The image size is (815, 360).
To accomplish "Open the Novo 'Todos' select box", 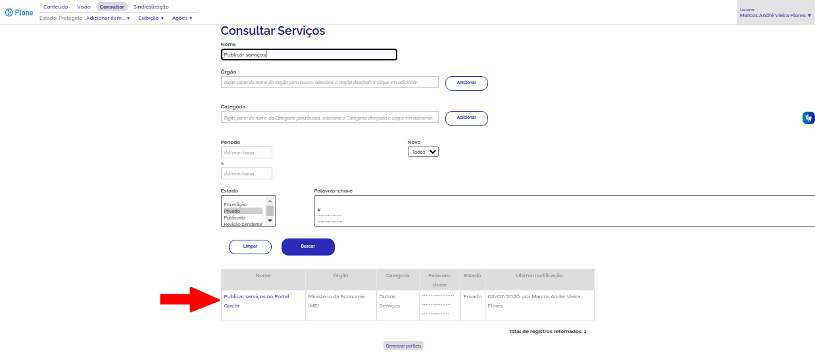I will pos(423,152).
